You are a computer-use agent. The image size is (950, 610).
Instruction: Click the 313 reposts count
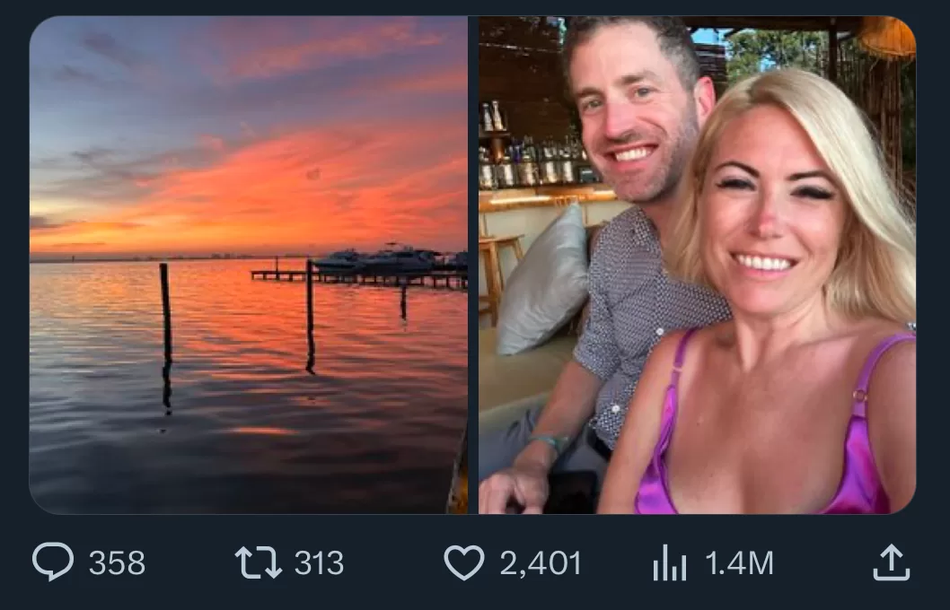coord(319,563)
